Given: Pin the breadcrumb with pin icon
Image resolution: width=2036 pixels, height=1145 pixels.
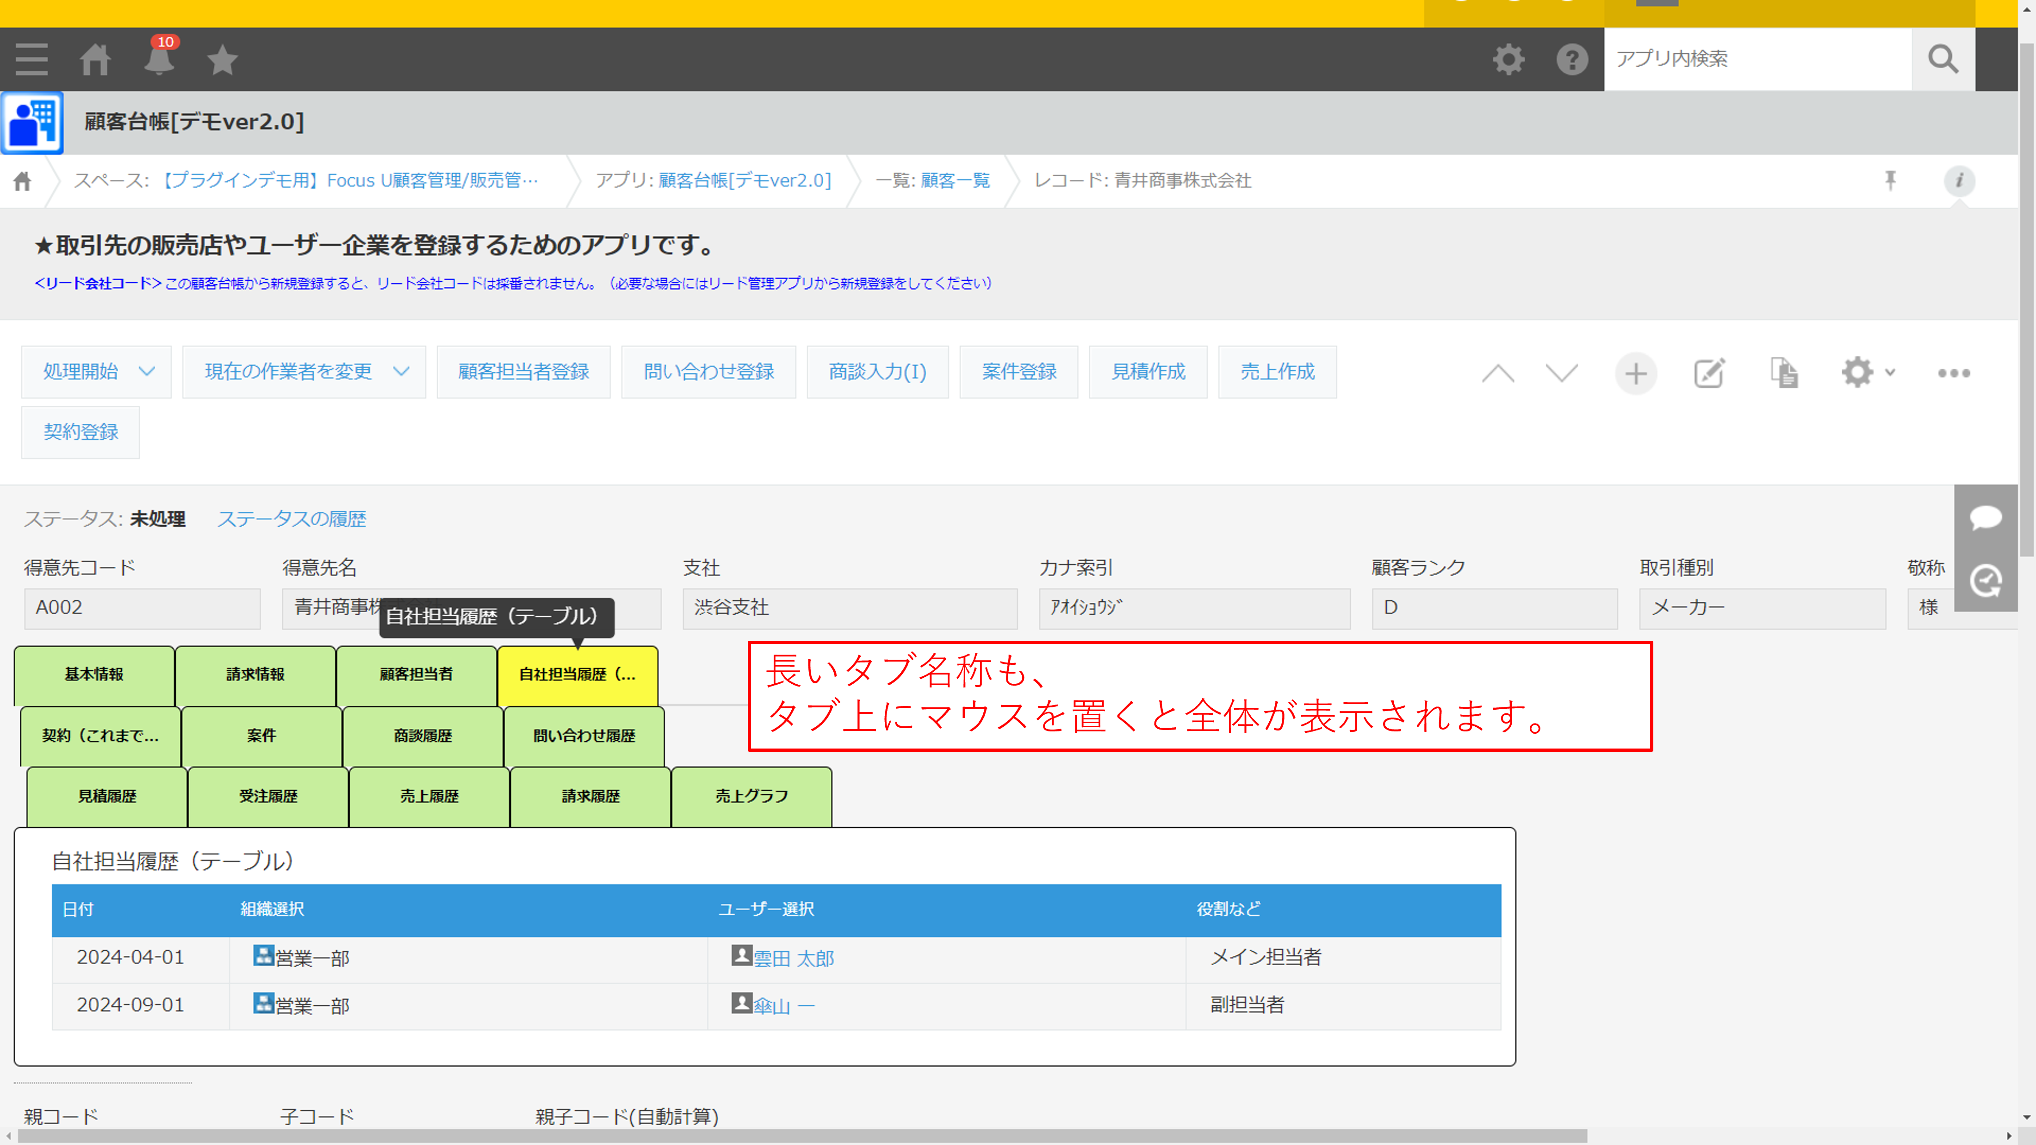Looking at the screenshot, I should (x=1891, y=180).
